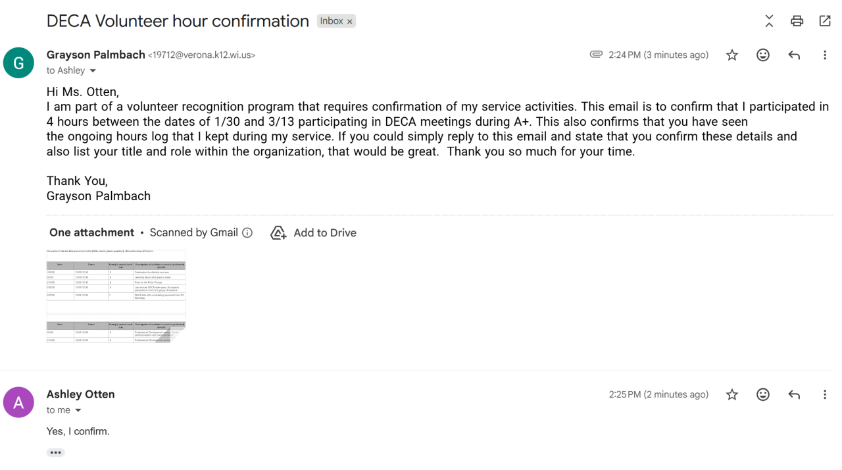Expand 'to me' recipient details
Image resolution: width=842 pixels, height=470 pixels.
[x=78, y=411]
